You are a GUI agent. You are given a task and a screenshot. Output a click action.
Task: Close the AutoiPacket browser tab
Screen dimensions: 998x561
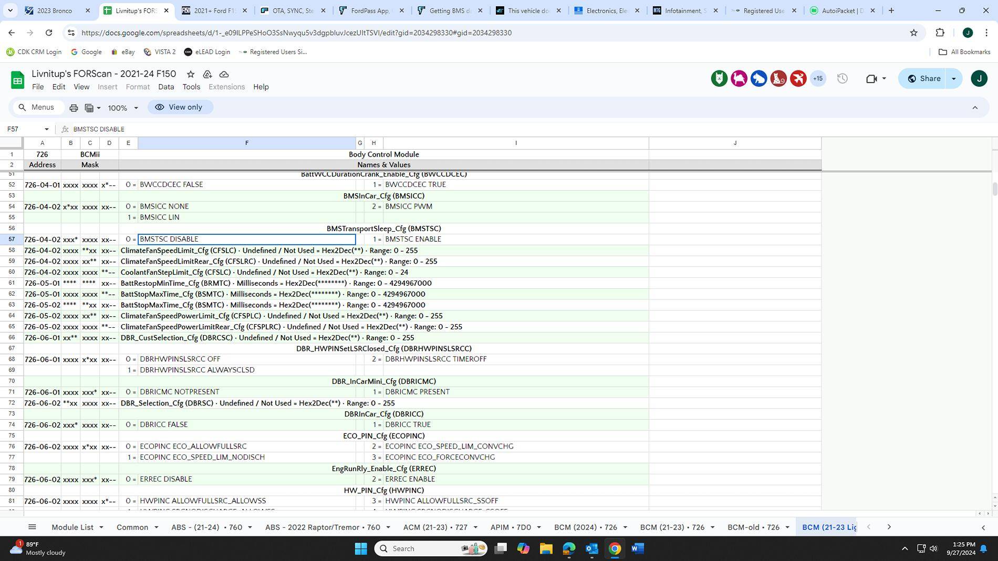(872, 11)
